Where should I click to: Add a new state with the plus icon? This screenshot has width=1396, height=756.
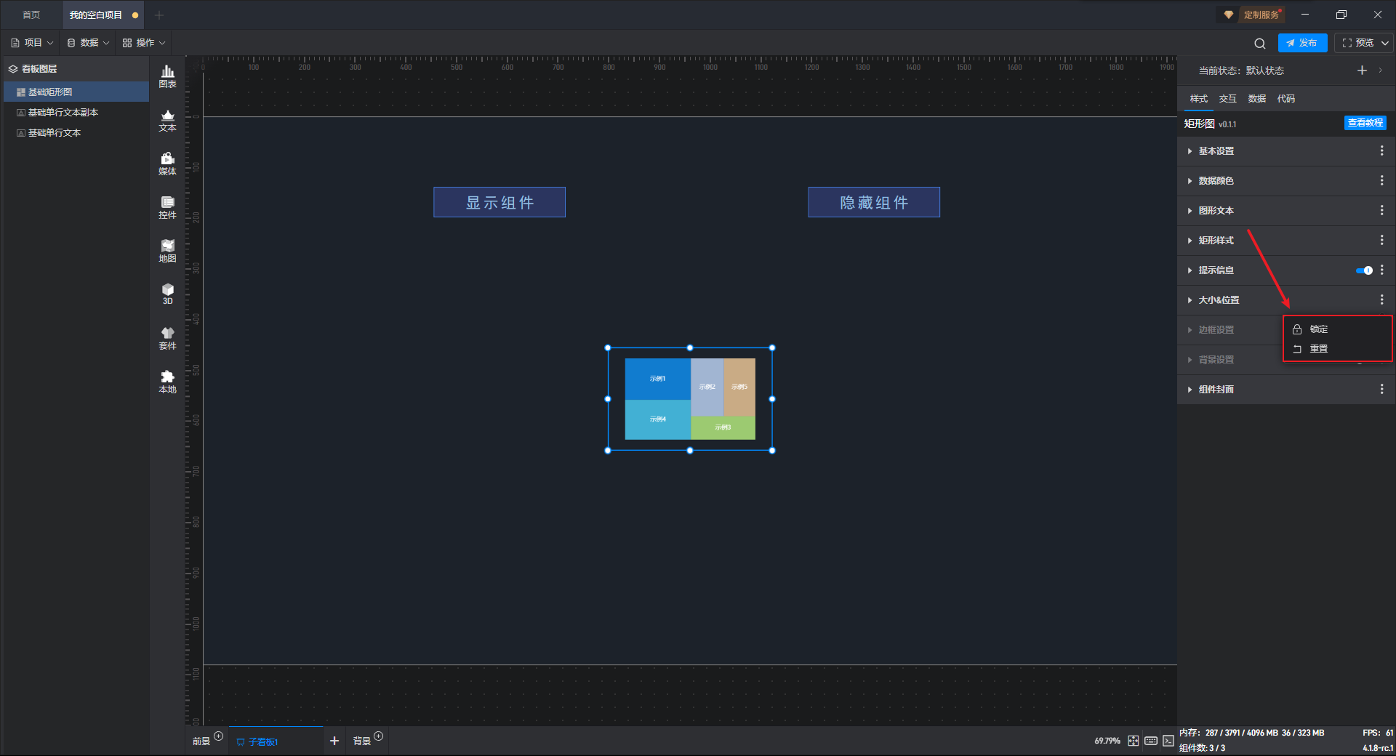[x=1362, y=71]
